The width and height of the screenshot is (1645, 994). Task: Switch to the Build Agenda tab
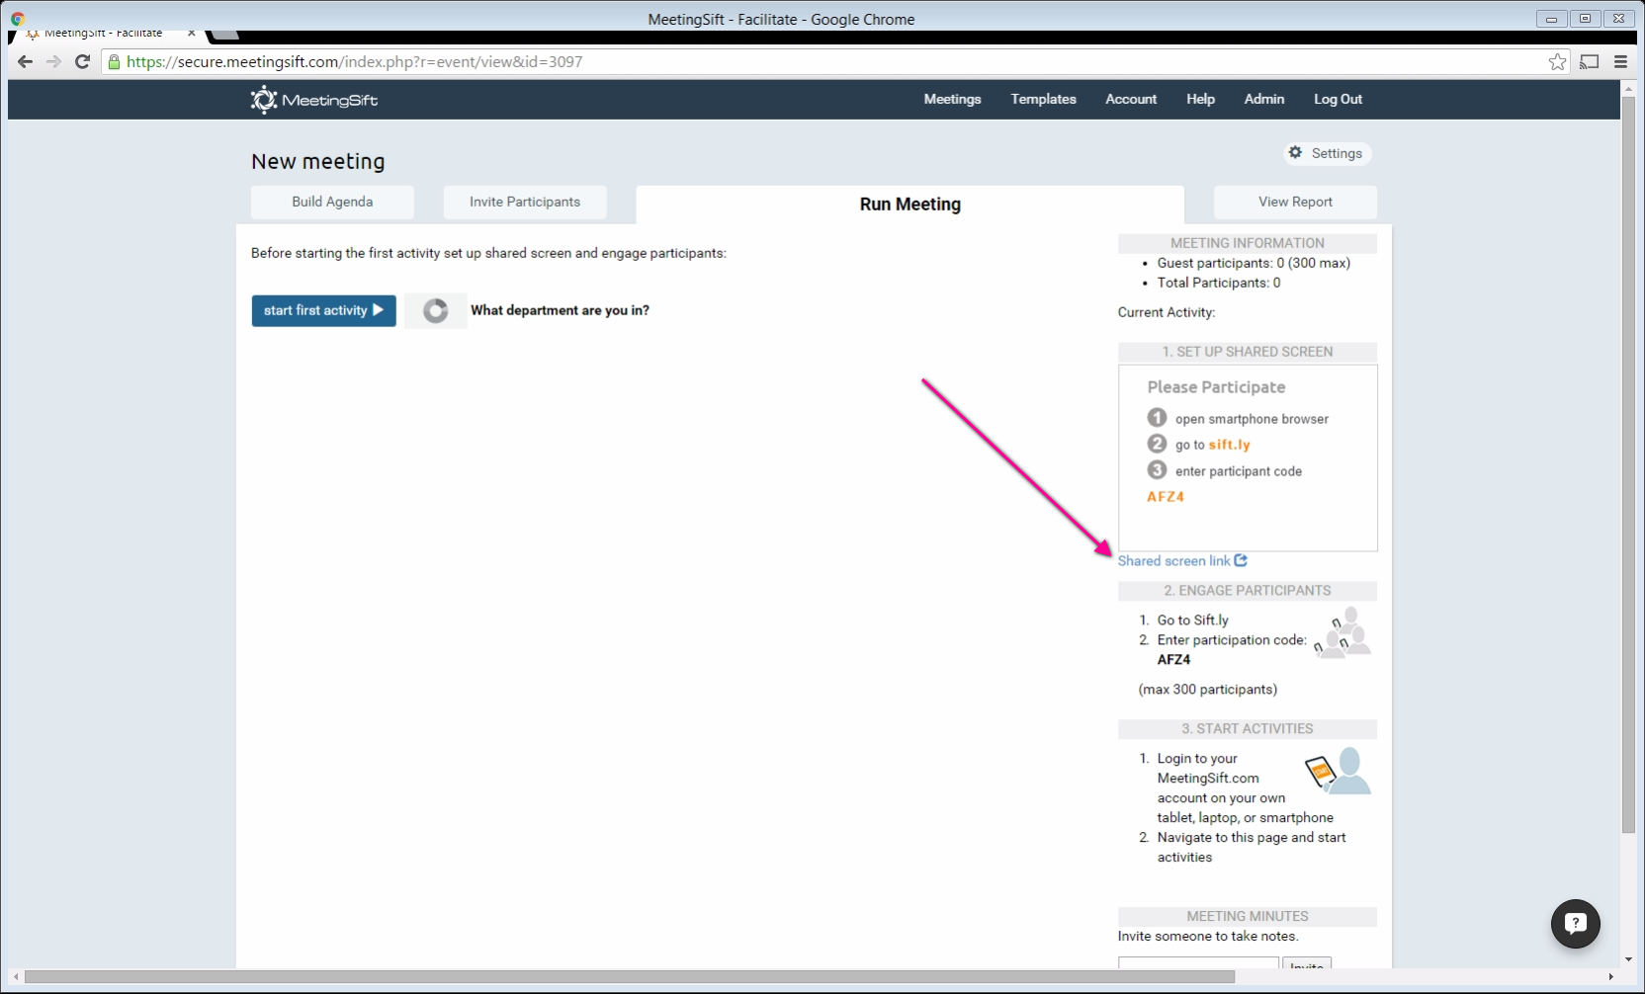pos(332,202)
